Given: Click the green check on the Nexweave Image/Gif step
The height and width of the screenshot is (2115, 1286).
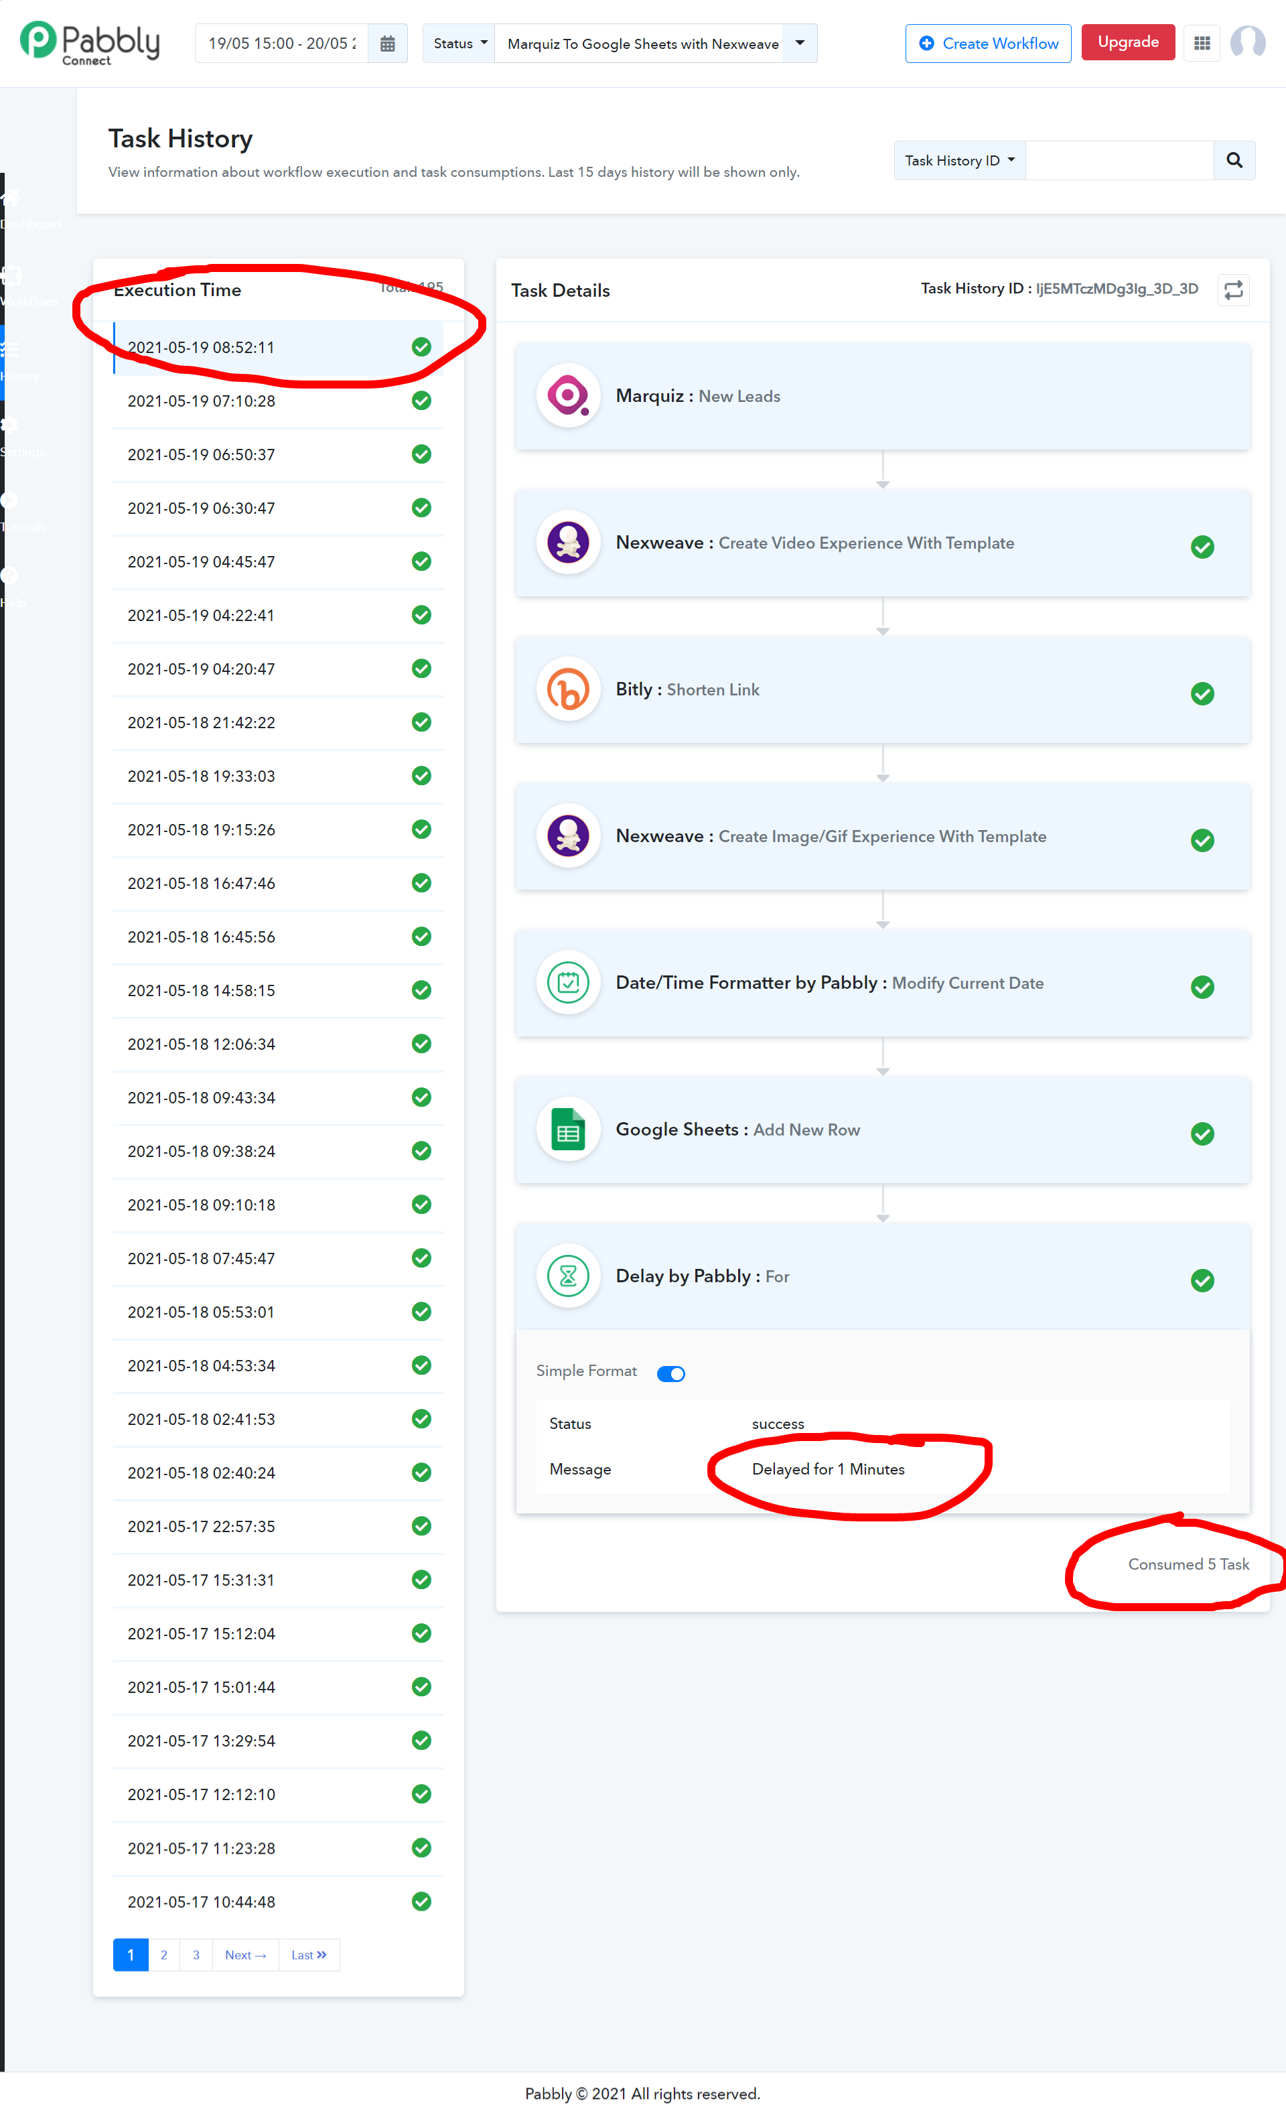Looking at the screenshot, I should point(1203,840).
